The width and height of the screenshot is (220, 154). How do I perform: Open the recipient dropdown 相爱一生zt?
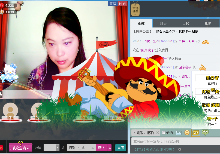[82, 148]
